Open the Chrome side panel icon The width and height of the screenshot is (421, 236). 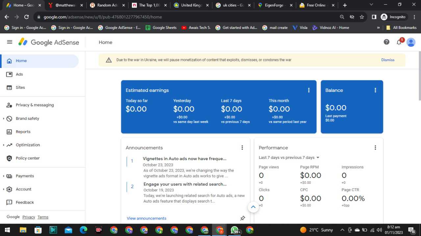tap(374, 17)
